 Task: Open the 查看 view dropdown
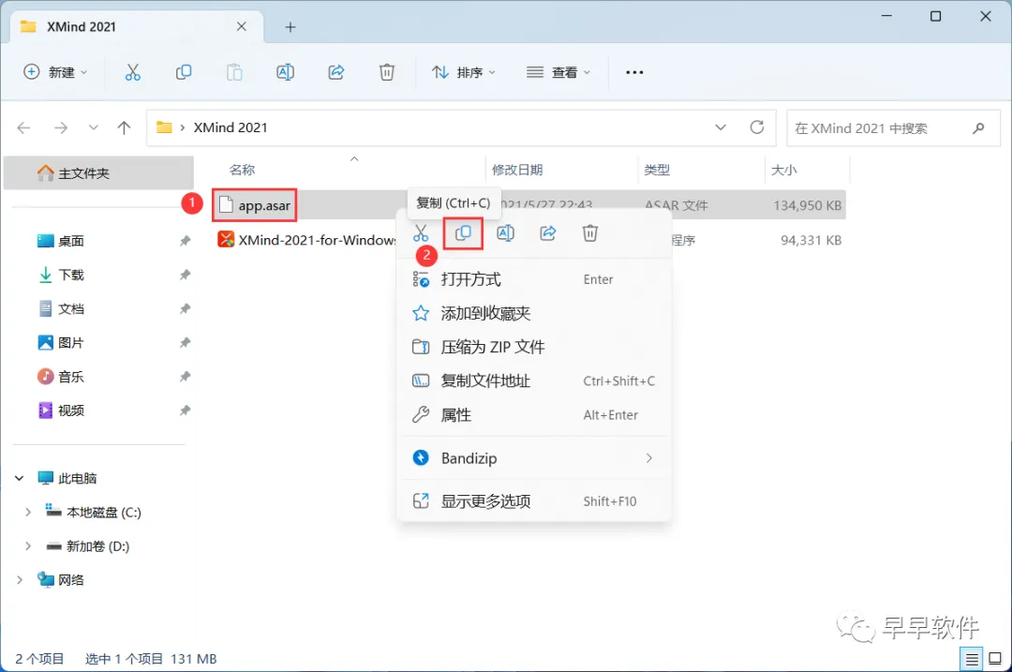click(558, 72)
